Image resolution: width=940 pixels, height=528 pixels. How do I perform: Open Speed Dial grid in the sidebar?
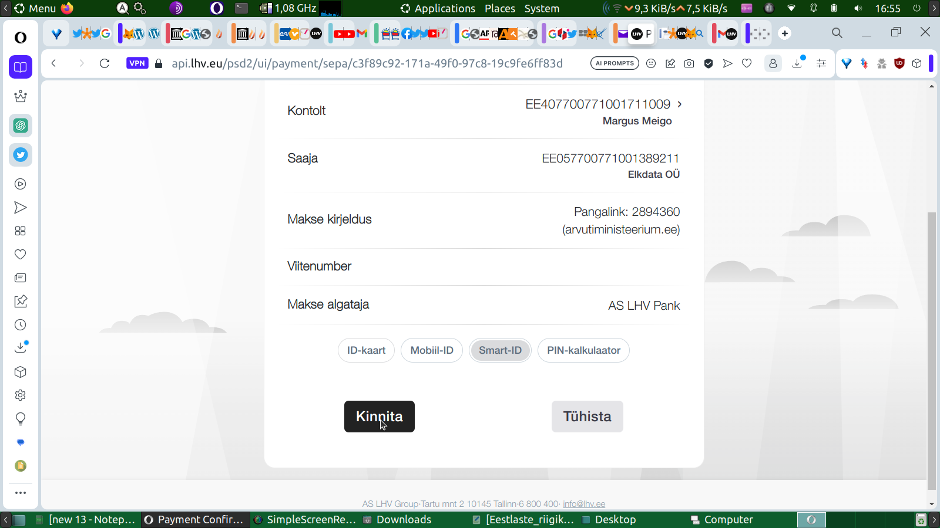pyautogui.click(x=21, y=231)
